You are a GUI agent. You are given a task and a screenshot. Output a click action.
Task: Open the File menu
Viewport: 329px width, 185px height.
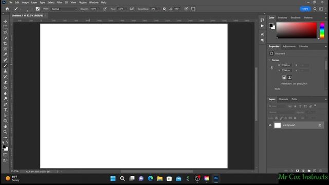tap(10, 3)
